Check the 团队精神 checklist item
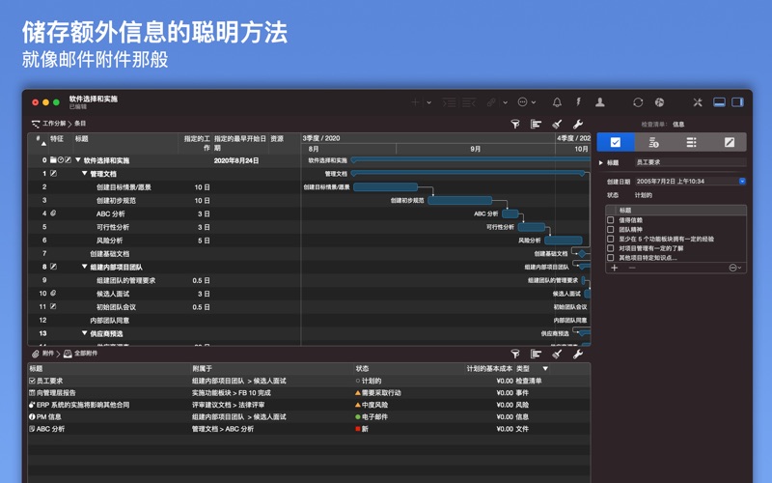Screen dimensions: 772x483 point(611,230)
